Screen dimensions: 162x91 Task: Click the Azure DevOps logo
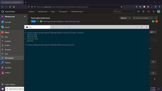(x=3, y=12)
